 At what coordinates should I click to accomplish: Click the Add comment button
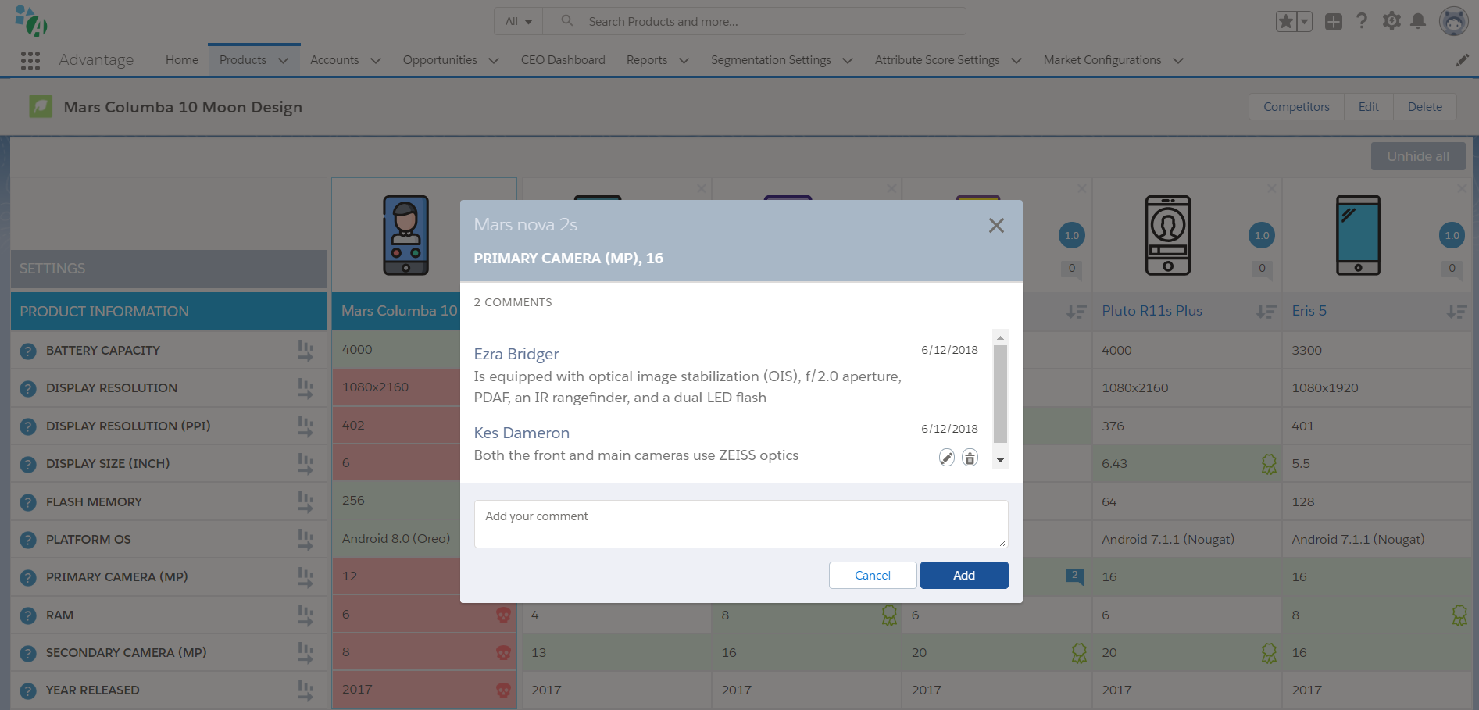pos(964,576)
